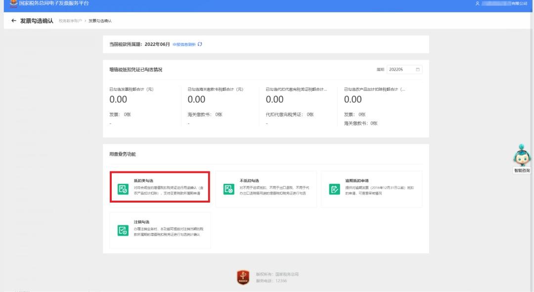Image resolution: width=534 pixels, height=292 pixels.
Task: Open the 逾期抵扣申请 green icon
Action: click(334, 189)
